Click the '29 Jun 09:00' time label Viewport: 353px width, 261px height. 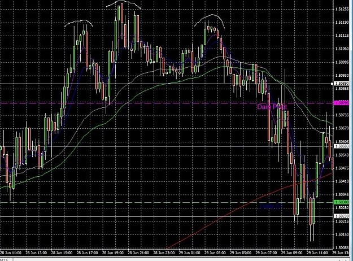coord(291,253)
